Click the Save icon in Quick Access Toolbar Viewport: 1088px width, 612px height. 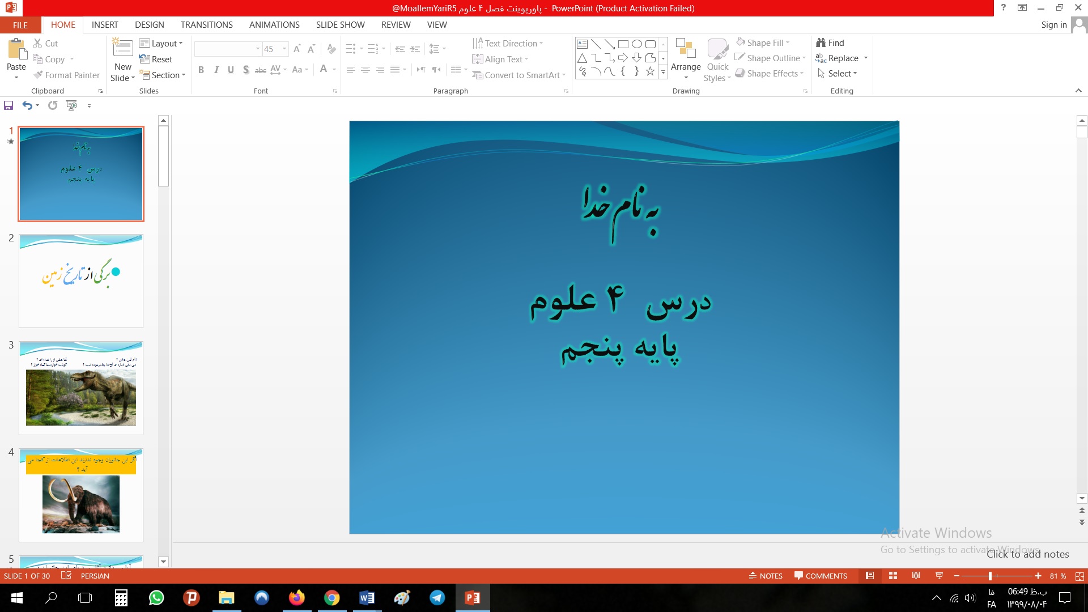click(x=8, y=105)
